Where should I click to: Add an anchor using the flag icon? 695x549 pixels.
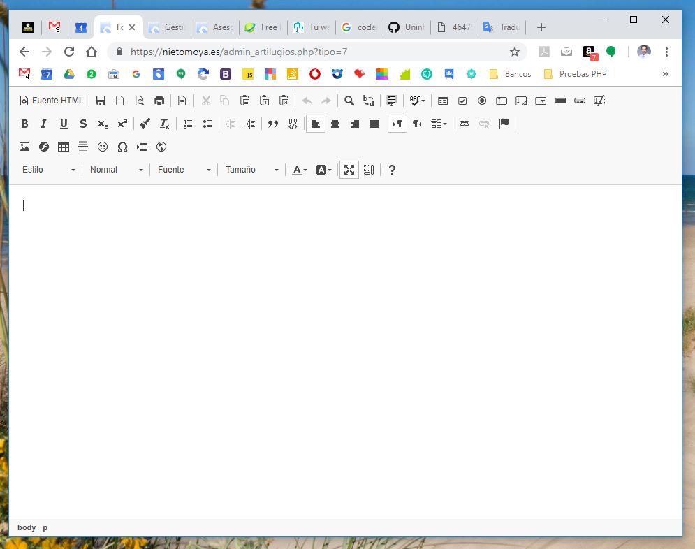coord(504,124)
